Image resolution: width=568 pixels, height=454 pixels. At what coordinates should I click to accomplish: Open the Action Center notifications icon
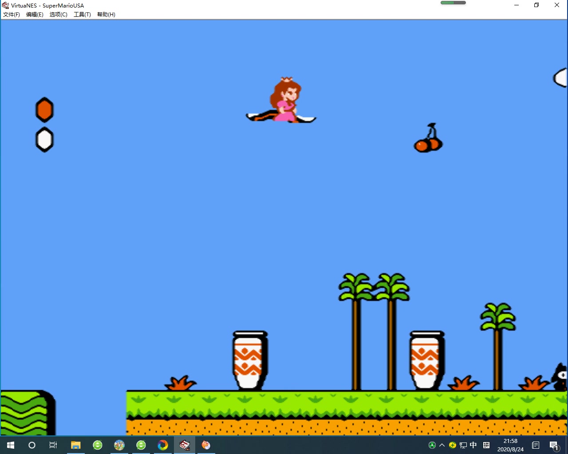pos(554,445)
